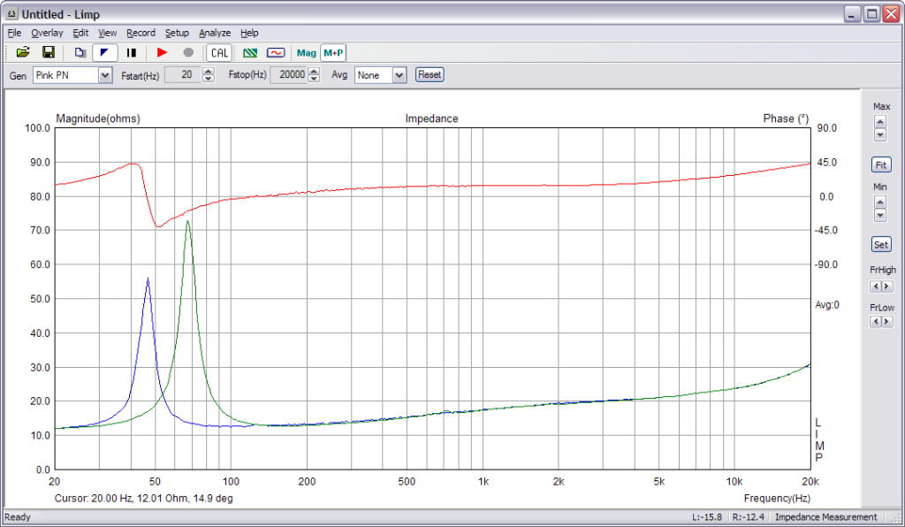The image size is (905, 527).
Task: Click the FrHigh right arrow button
Action: pyautogui.click(x=886, y=286)
